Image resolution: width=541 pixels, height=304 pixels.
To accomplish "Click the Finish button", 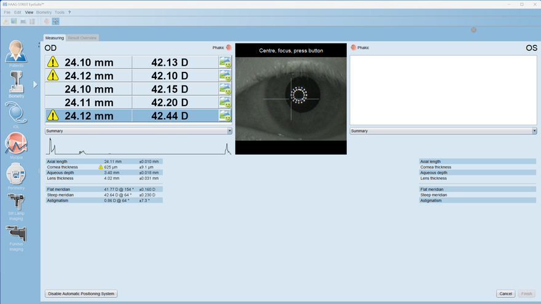I will (526, 294).
